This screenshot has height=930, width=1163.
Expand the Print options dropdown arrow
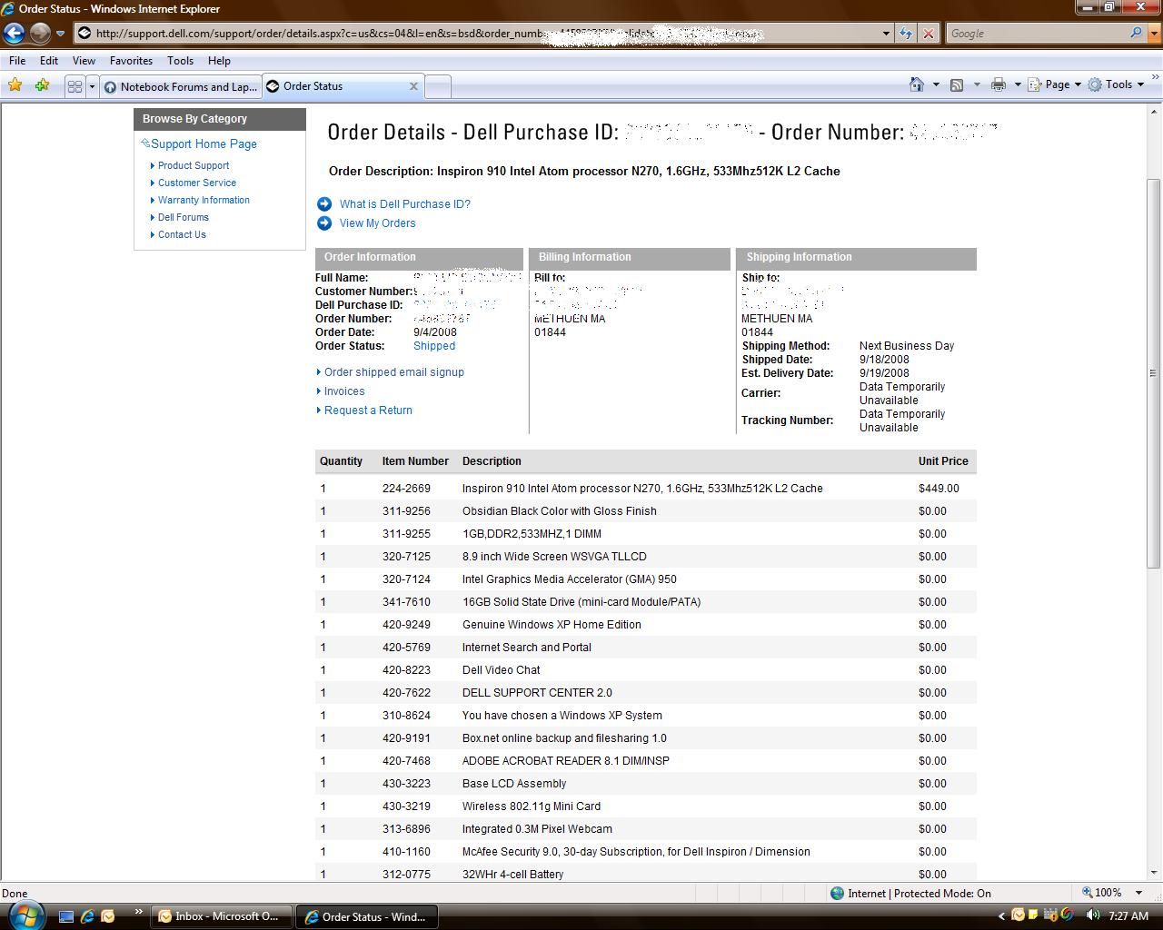pyautogui.click(x=1018, y=84)
